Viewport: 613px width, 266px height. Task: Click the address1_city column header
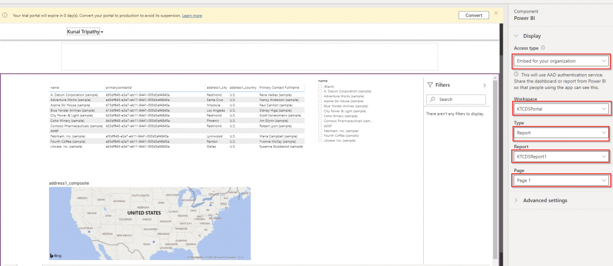217,88
